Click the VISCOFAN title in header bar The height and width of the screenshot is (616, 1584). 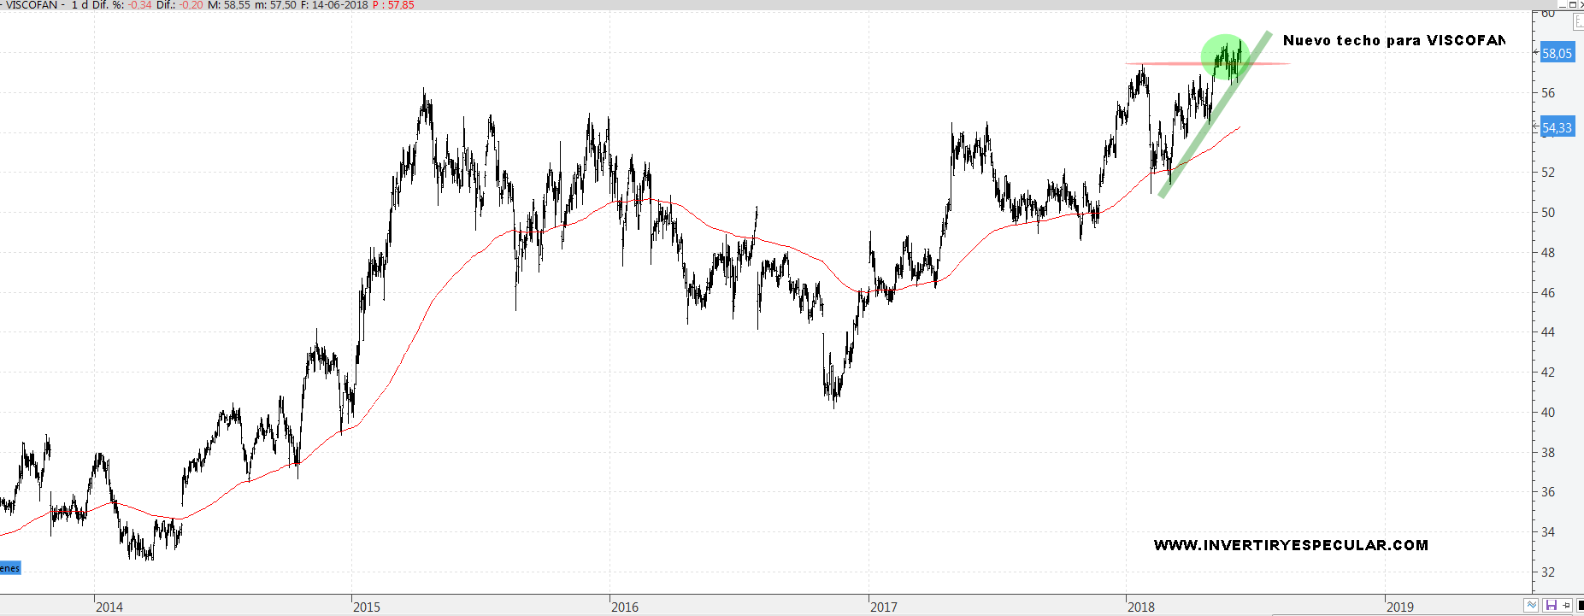coord(32,5)
